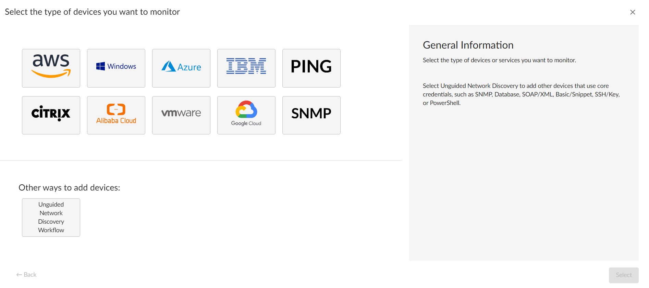Choose the Citrix device tile

(51, 115)
